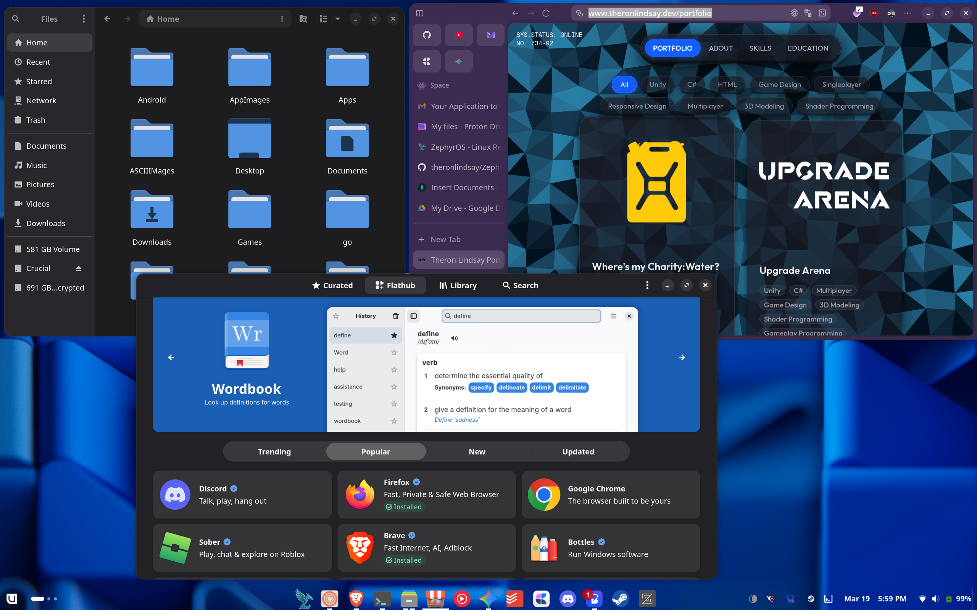Open Discord from the taskbar
The height and width of the screenshot is (610, 977).
point(567,599)
